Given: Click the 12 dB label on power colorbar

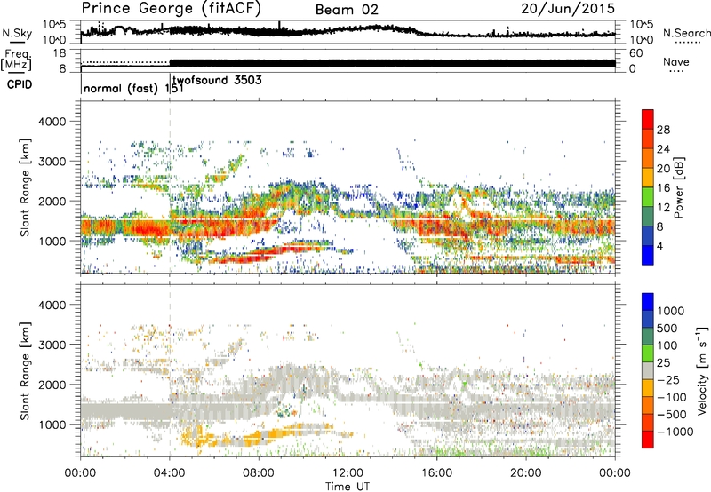Looking at the screenshot, I should pos(663,208).
